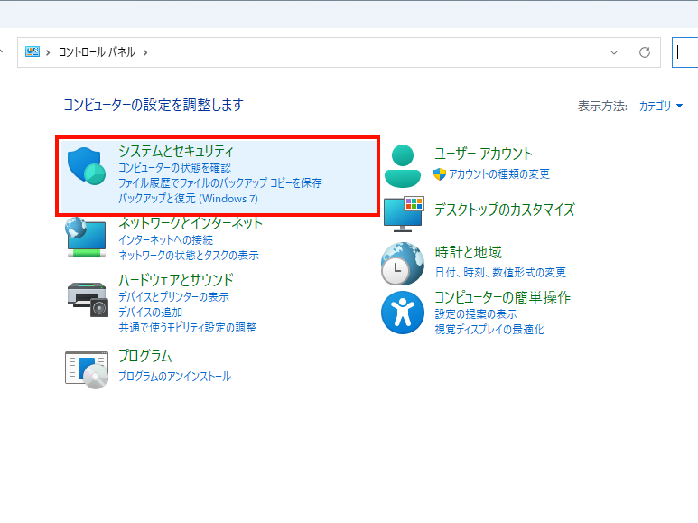Open ネットワークの状態とタスクの表示 link

[189, 256]
